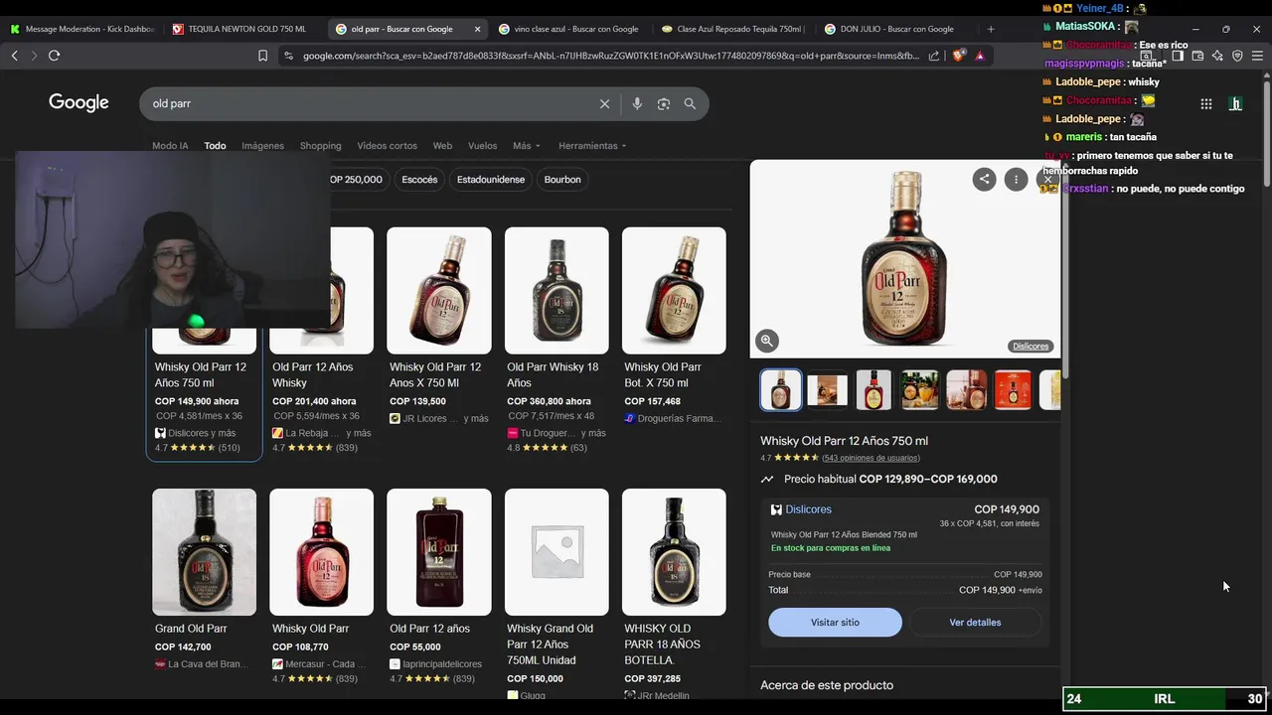Open the Brave VPN shield icon
Image resolution: width=1272 pixels, height=715 pixels.
[1237, 56]
